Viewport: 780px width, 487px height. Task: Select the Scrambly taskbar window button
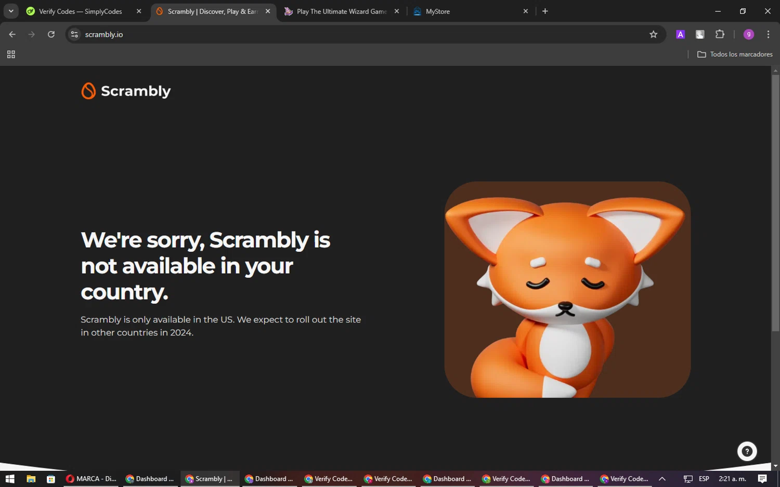(x=210, y=479)
